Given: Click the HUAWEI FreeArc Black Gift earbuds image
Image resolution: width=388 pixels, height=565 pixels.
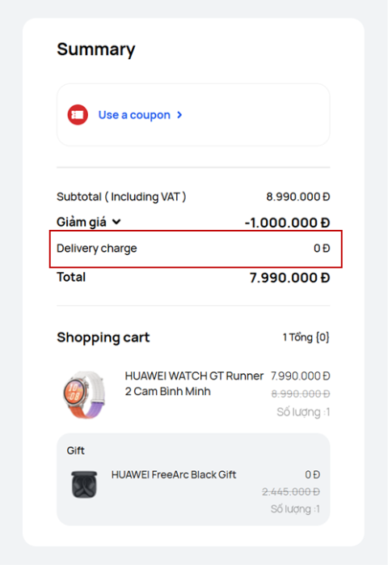Looking at the screenshot, I should pyautogui.click(x=84, y=484).
